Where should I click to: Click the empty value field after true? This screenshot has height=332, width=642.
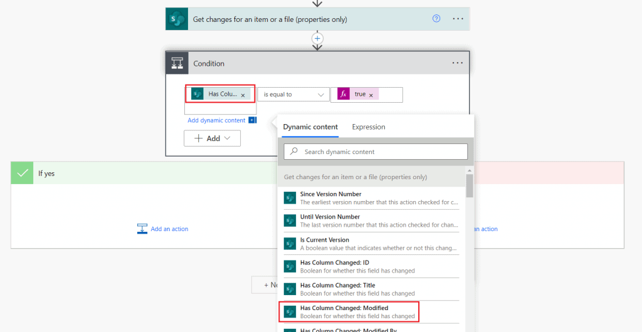(x=391, y=95)
